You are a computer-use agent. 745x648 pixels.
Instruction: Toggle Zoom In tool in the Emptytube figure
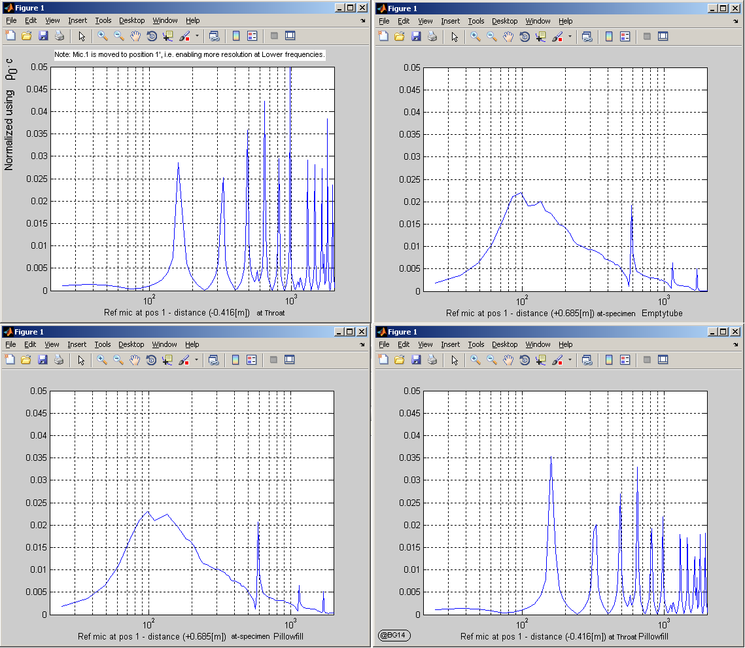[475, 36]
